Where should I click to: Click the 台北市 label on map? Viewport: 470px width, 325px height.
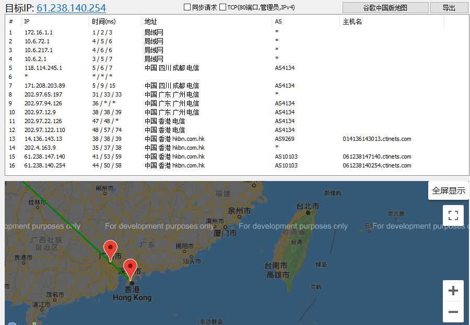pos(308,206)
